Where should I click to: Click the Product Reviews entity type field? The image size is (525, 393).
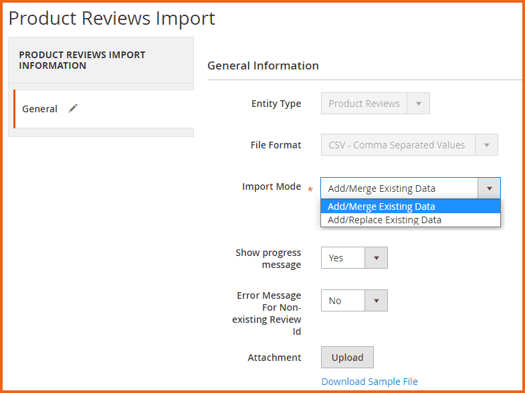pyautogui.click(x=364, y=104)
